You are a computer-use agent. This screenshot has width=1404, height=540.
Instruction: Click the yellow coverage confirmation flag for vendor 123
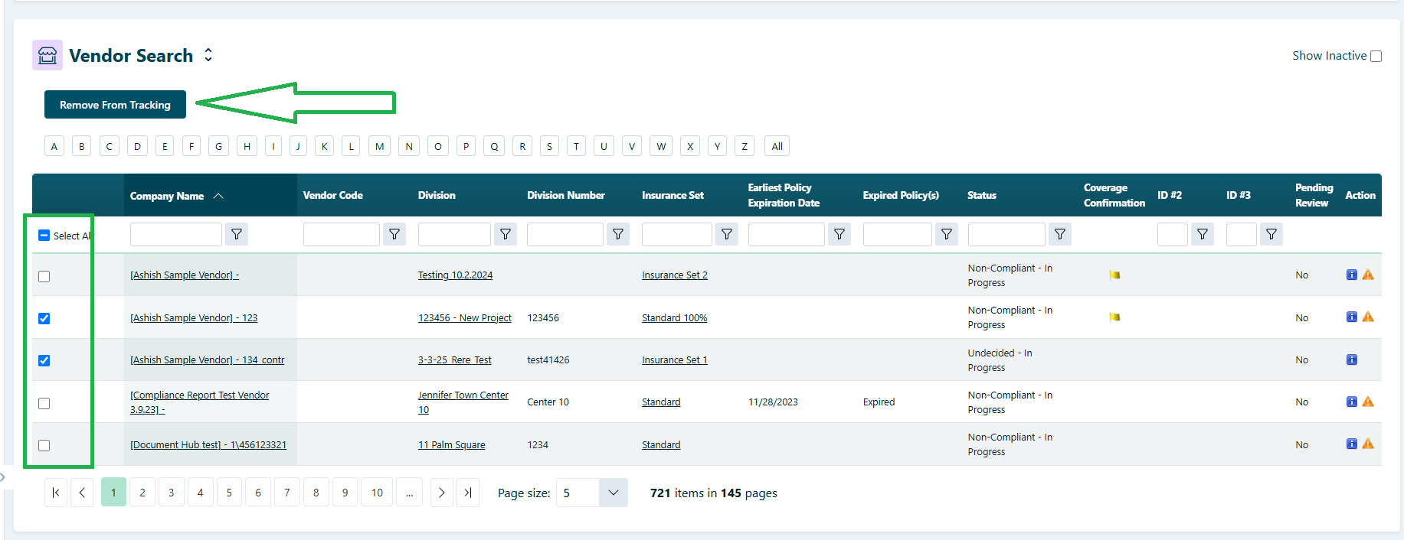[1114, 317]
